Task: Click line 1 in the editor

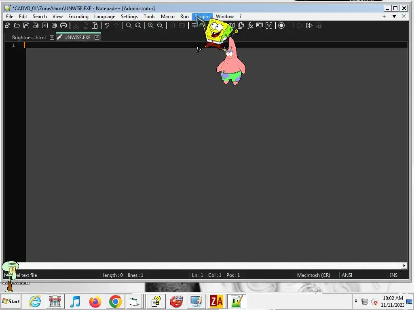Action: 217,45
